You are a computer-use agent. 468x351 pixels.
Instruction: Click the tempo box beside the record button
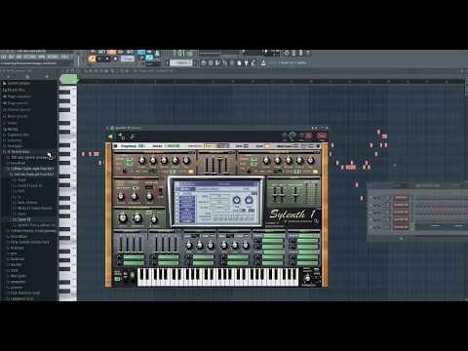pyautogui.click(x=128, y=58)
